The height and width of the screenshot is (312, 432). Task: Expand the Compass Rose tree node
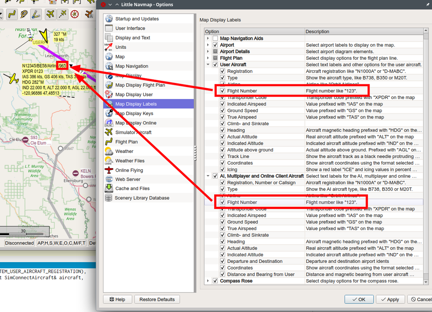point(208,281)
